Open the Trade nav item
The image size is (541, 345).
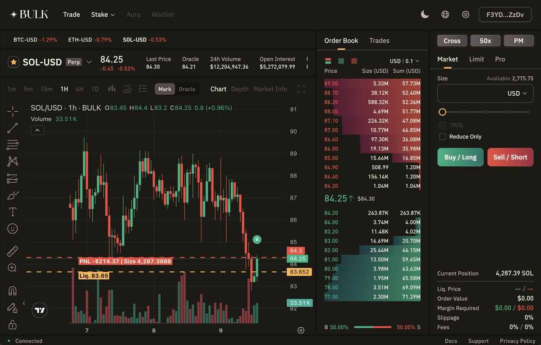pos(72,14)
